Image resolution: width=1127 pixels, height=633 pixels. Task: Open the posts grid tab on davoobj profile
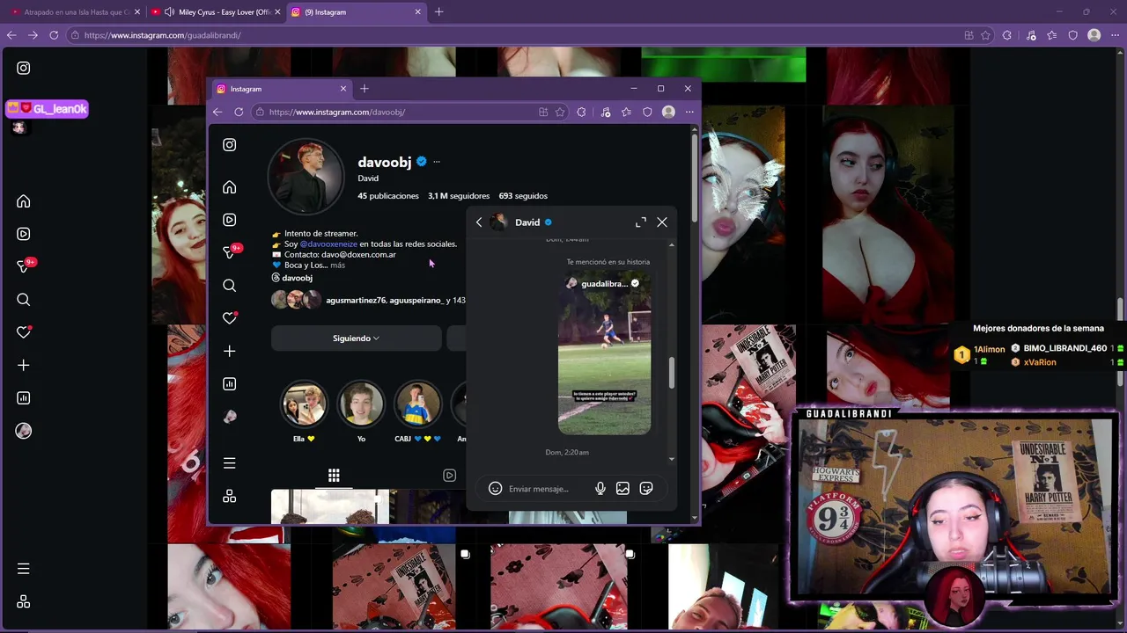point(334,476)
